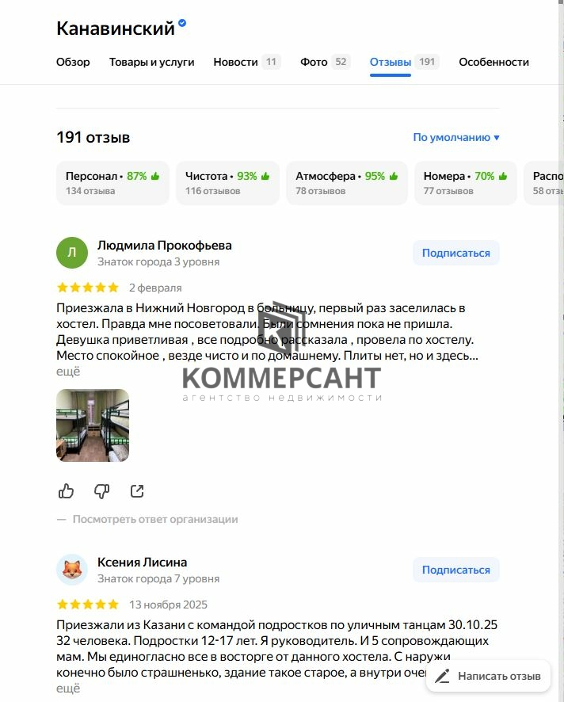Expand Людмила's review text with ещё
Screen dimensions: 564x702
[68, 372]
